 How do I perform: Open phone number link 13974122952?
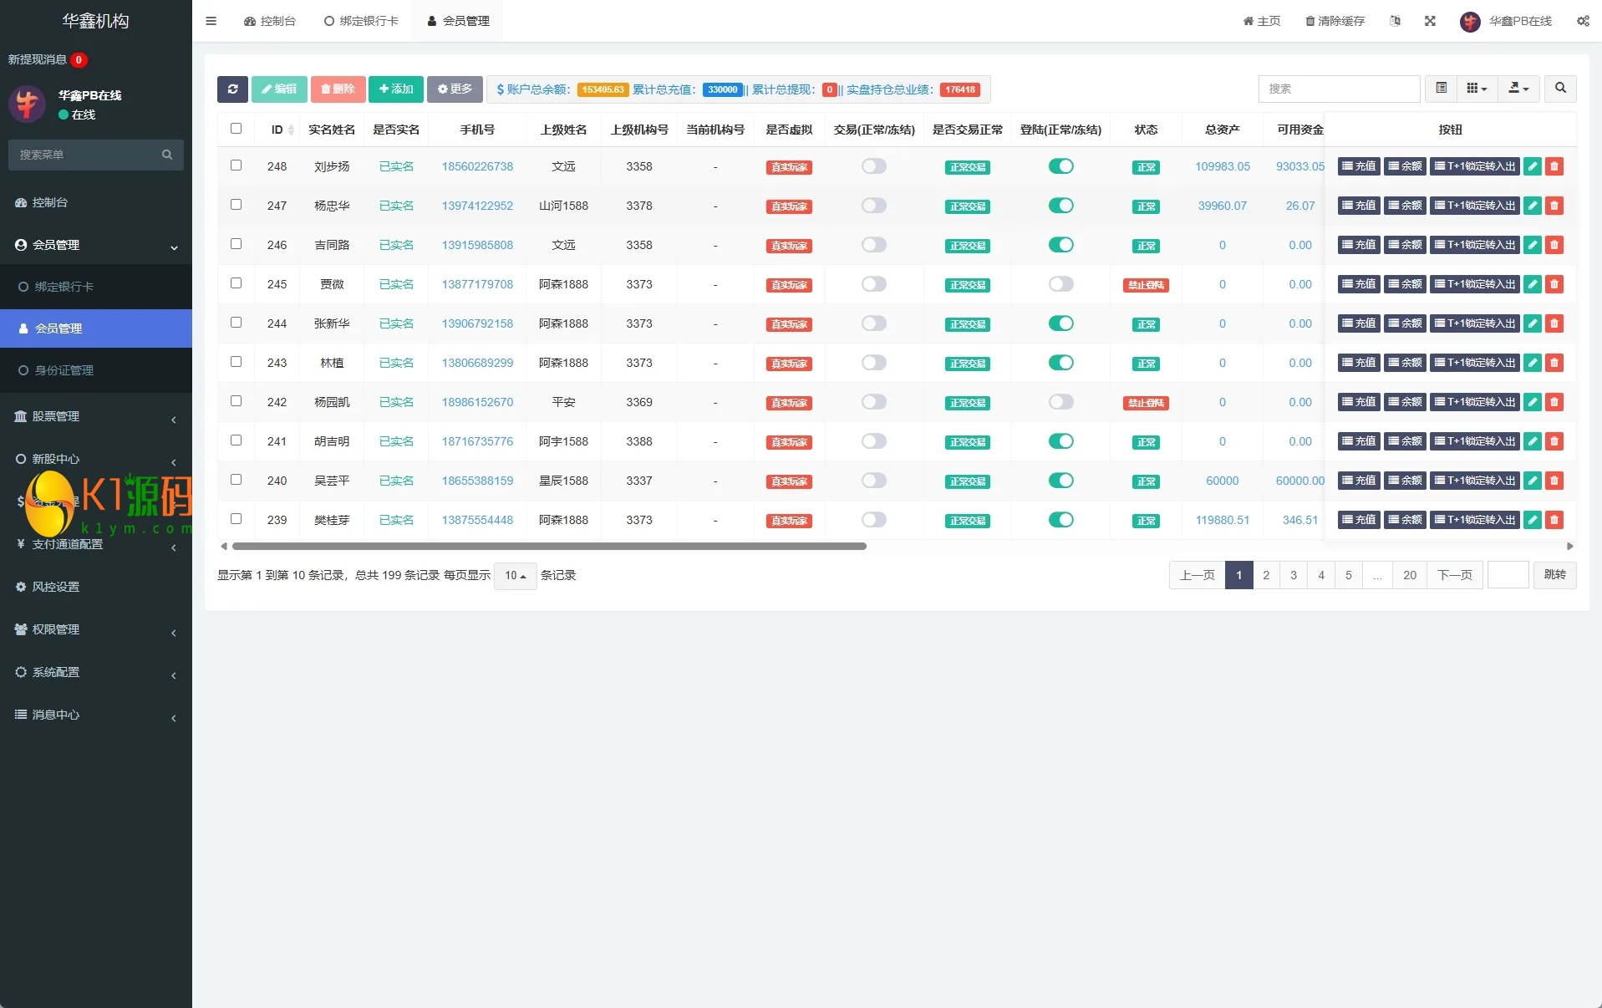coord(477,206)
